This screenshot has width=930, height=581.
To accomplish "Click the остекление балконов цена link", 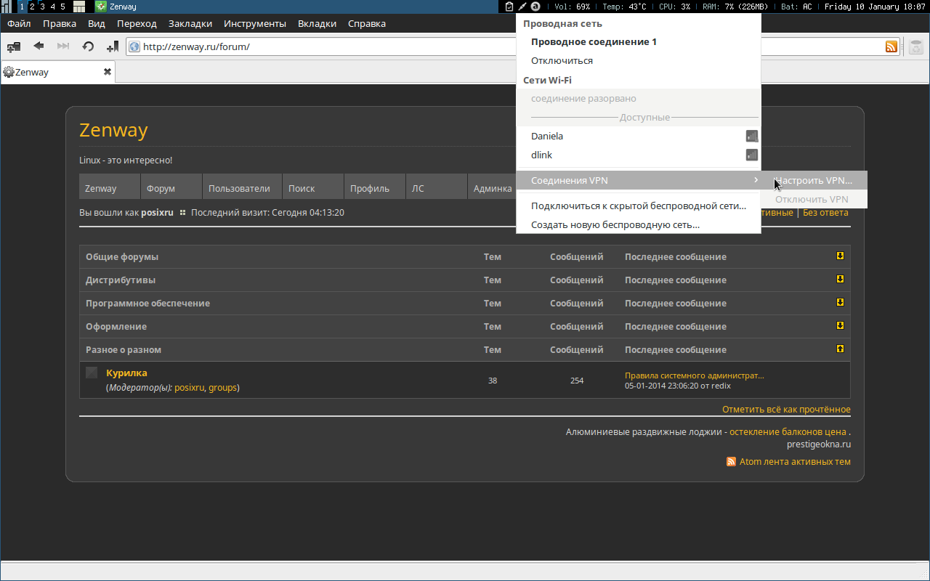I will click(788, 432).
